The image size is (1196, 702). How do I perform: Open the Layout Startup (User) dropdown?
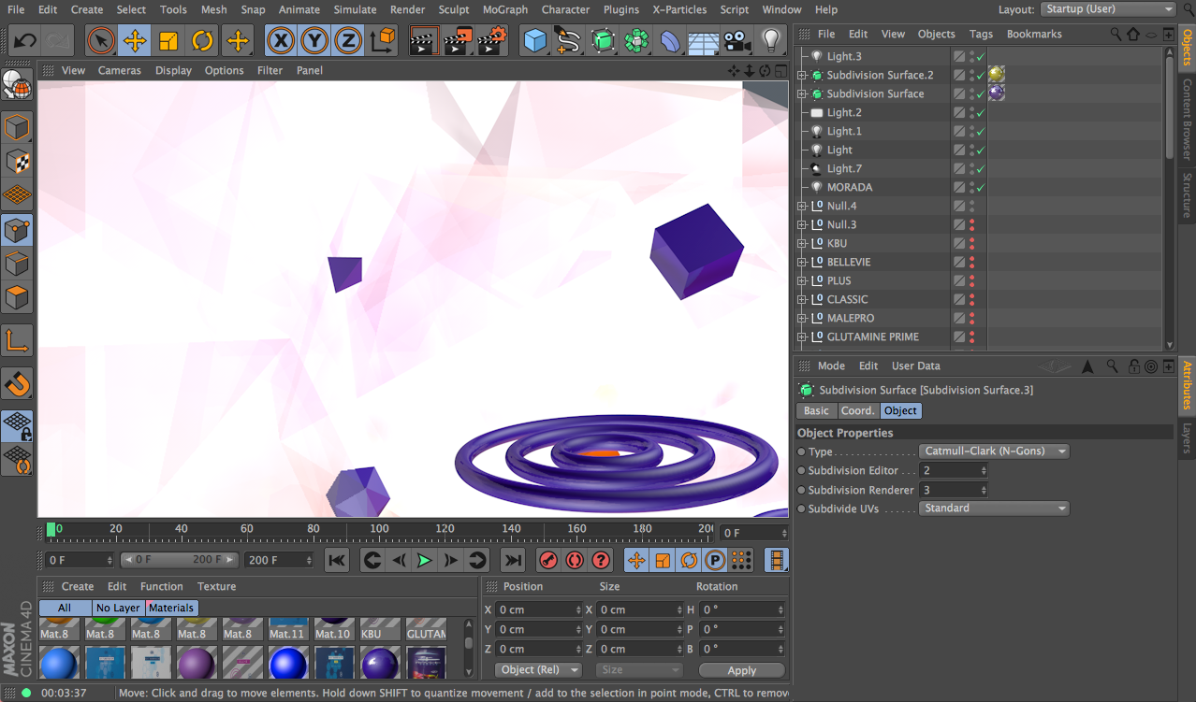tap(1108, 9)
